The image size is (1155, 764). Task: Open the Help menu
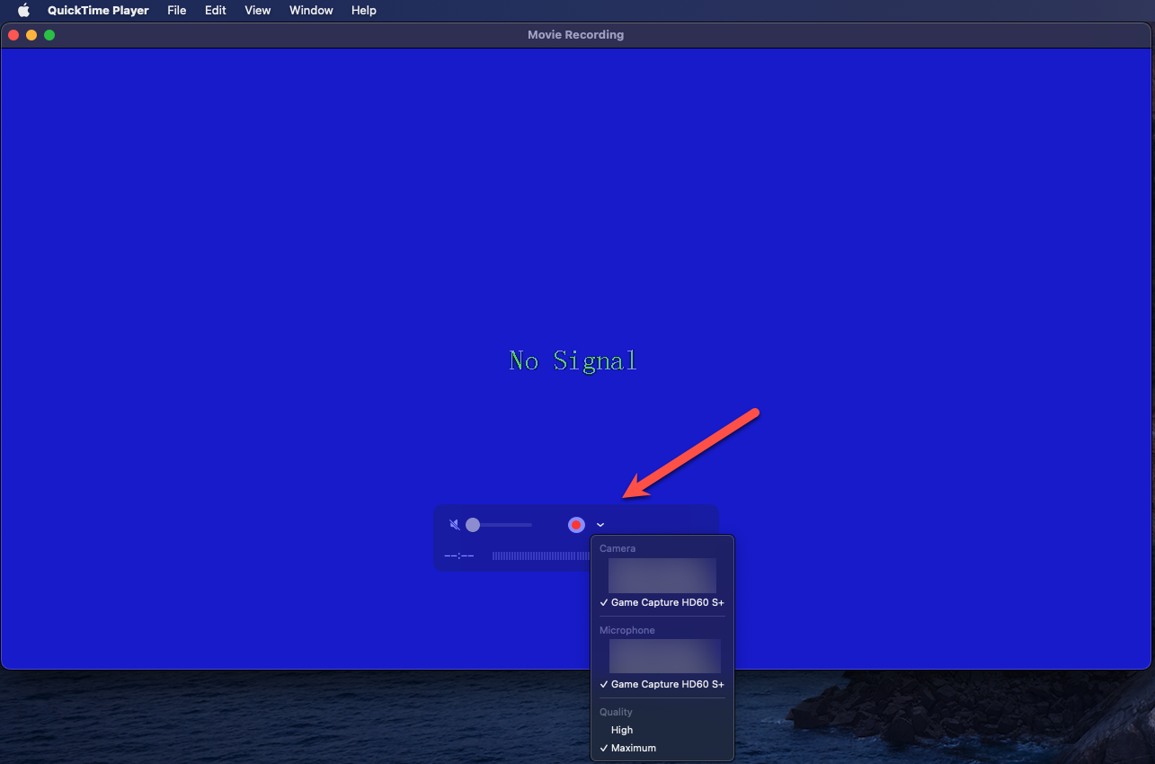[363, 10]
